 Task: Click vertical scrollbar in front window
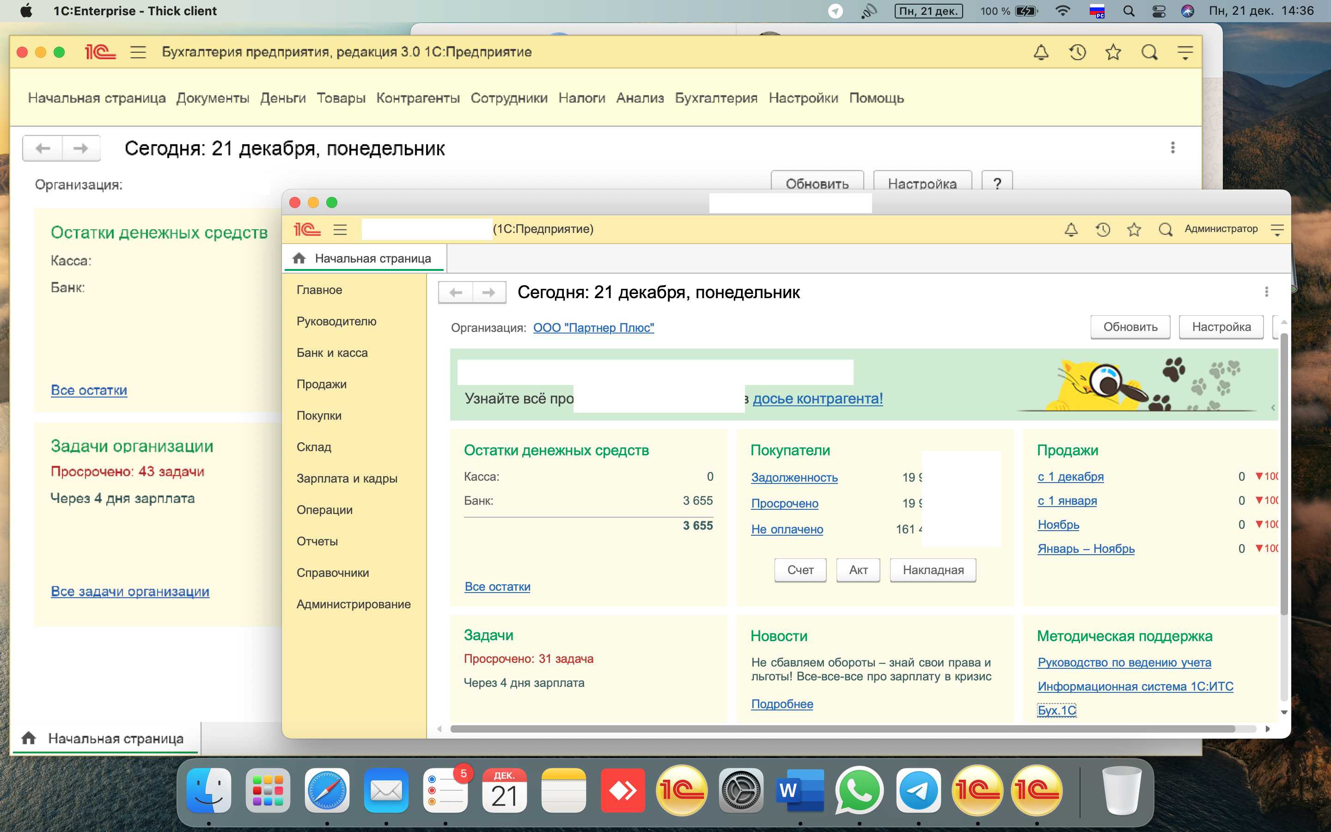pos(1284,473)
